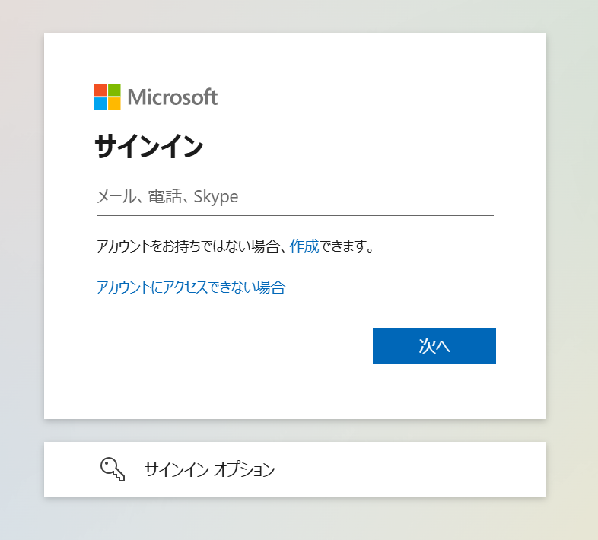598x540 pixels.
Task: Click the Microsoft four-square logo
Action: [x=107, y=97]
